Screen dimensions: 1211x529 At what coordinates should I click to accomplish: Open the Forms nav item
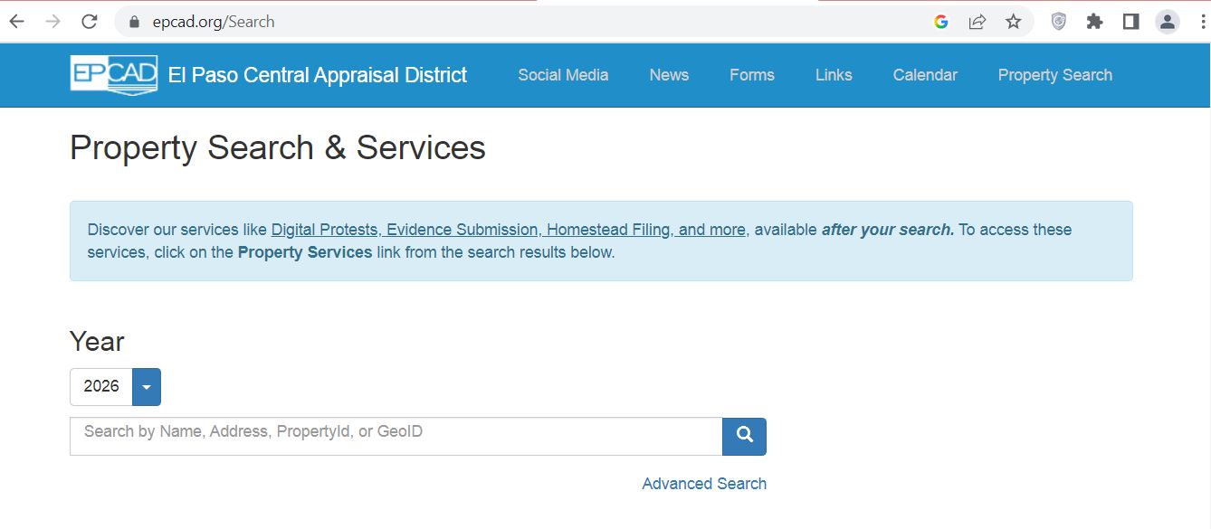(x=752, y=75)
